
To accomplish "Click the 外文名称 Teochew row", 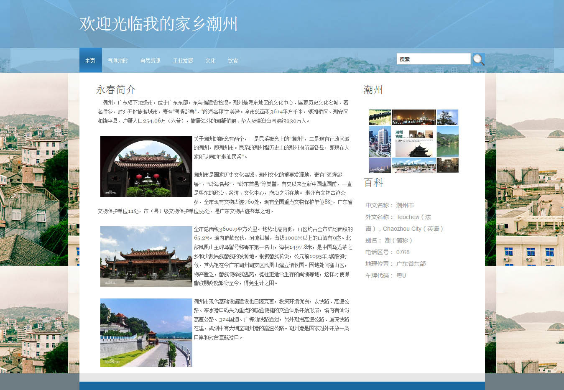I will click(404, 223).
